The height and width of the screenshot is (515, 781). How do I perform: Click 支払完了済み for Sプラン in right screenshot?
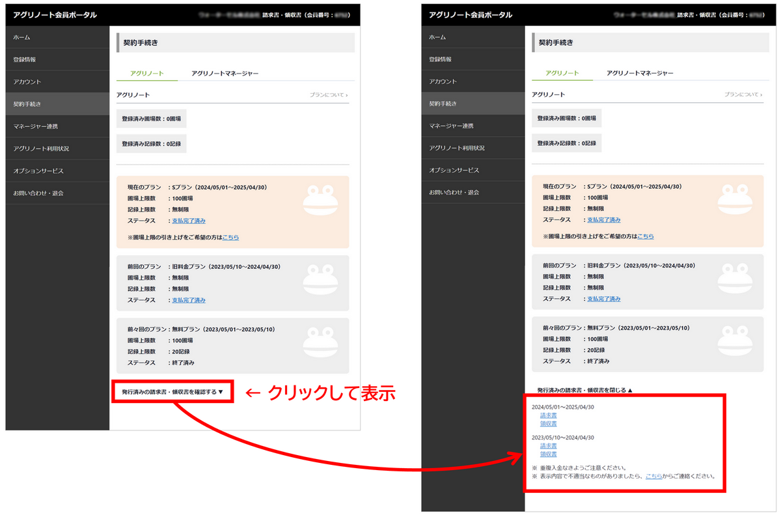604,220
